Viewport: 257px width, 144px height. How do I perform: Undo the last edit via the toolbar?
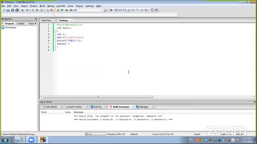click(22, 10)
